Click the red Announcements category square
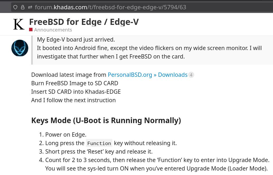 pyautogui.click(x=31, y=30)
